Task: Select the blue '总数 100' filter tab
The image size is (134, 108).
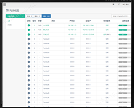Action: 46,16
